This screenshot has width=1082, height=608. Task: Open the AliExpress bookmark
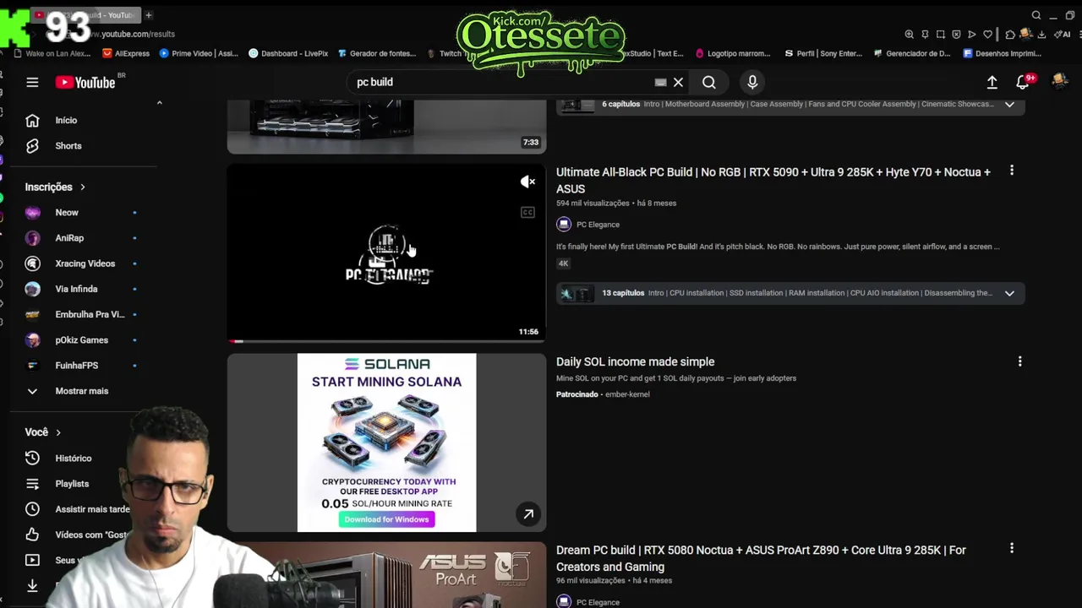pos(126,53)
